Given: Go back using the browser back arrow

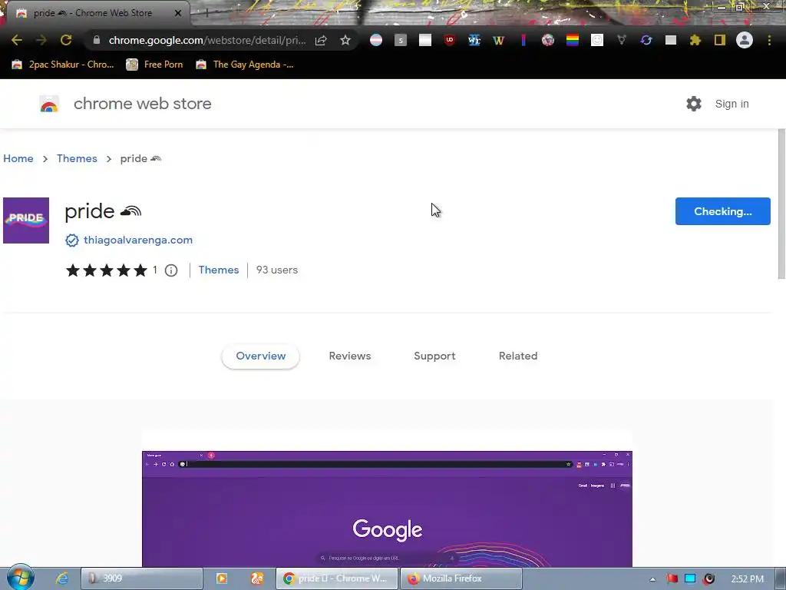Looking at the screenshot, I should 17,40.
